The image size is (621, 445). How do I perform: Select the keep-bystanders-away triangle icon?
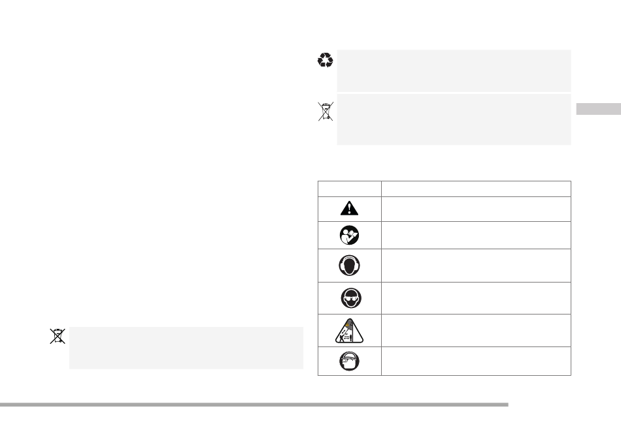[x=349, y=331]
